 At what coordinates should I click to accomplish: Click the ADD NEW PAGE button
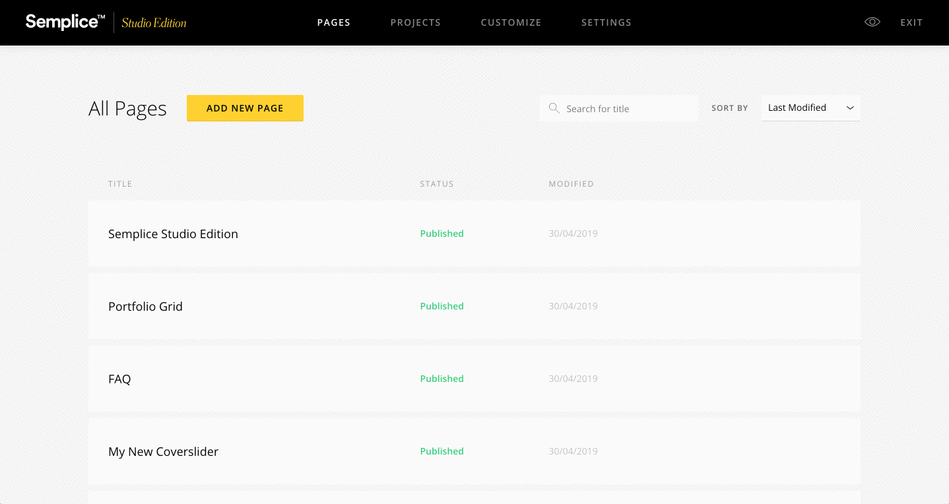pos(245,108)
